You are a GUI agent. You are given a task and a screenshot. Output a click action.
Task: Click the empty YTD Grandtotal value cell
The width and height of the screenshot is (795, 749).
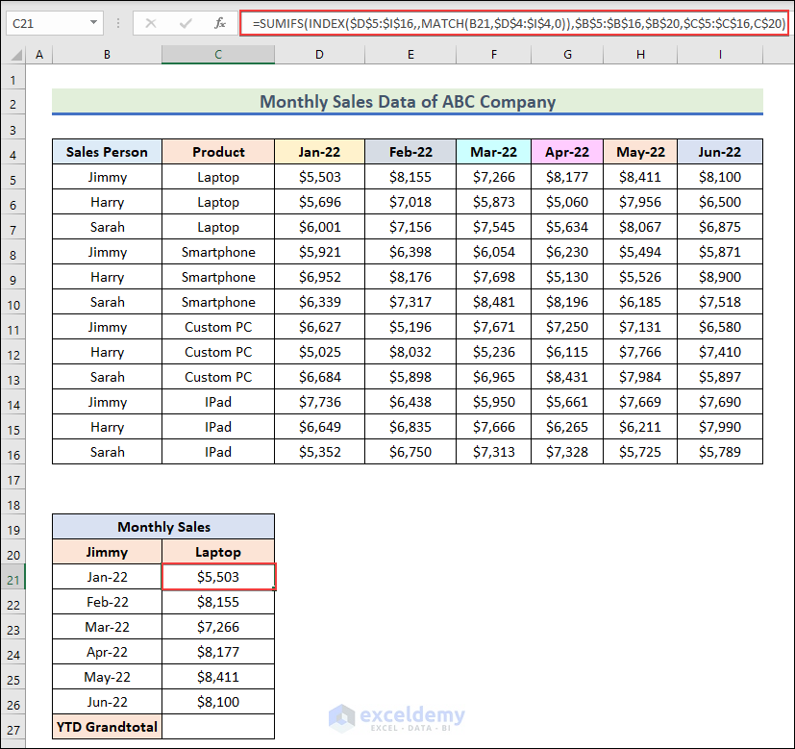click(218, 727)
